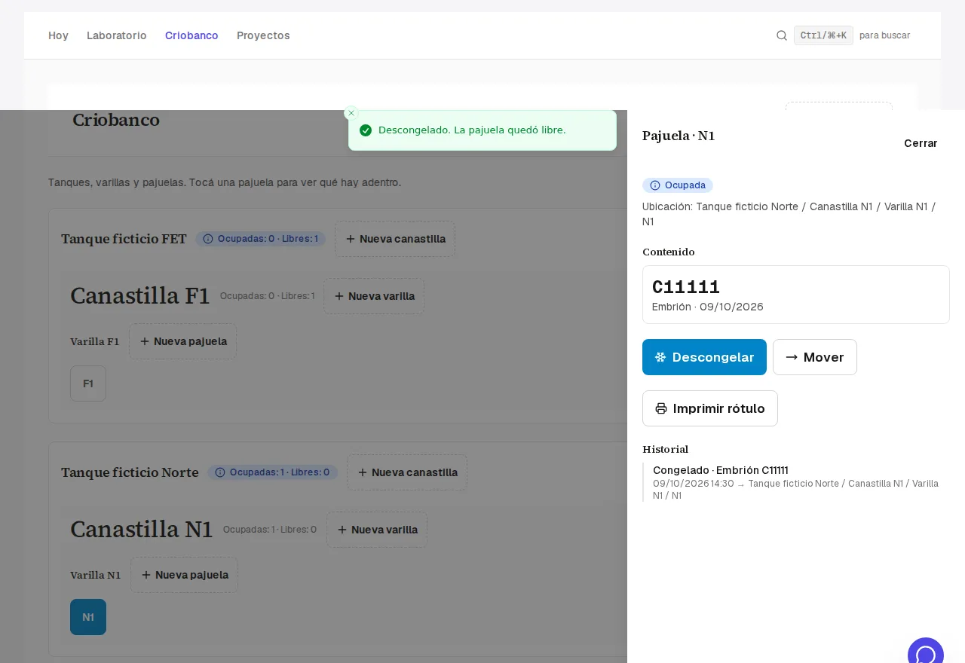Close the Pajuela N1 panel with Cerrar

[x=921, y=143]
